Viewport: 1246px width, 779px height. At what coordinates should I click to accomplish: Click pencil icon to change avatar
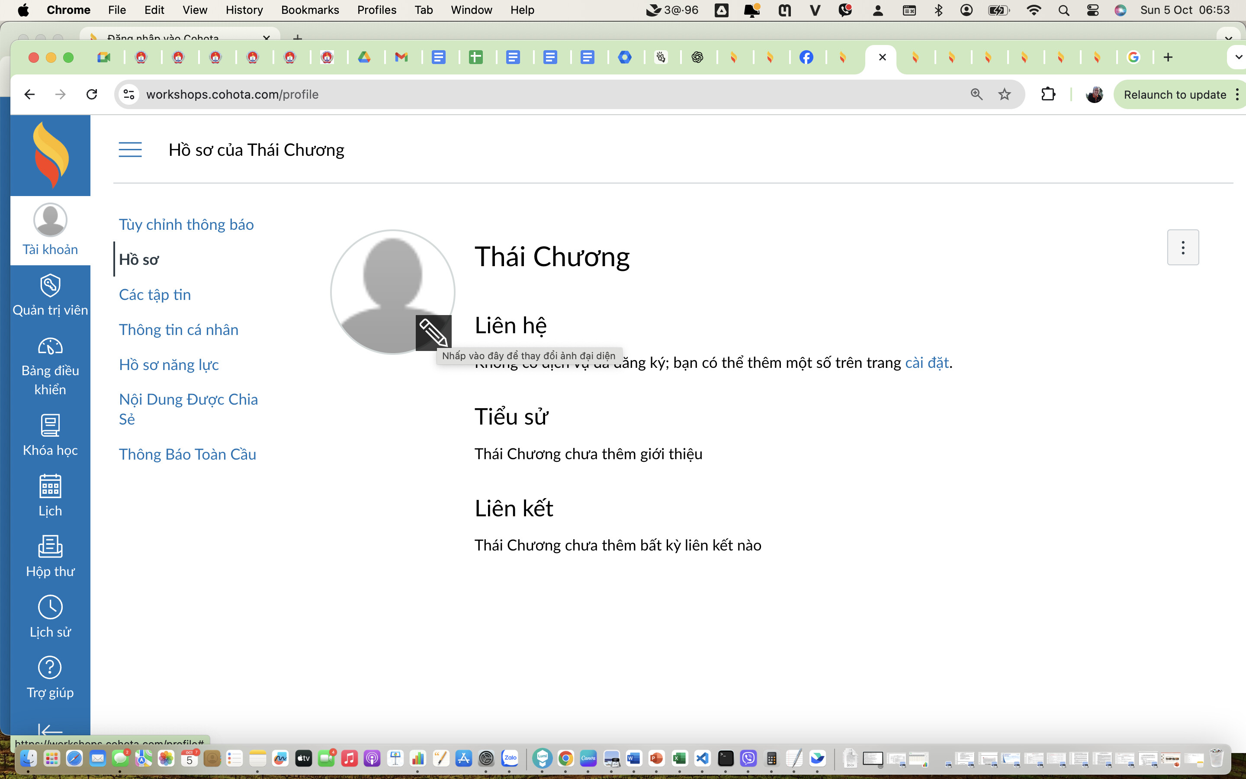point(434,333)
